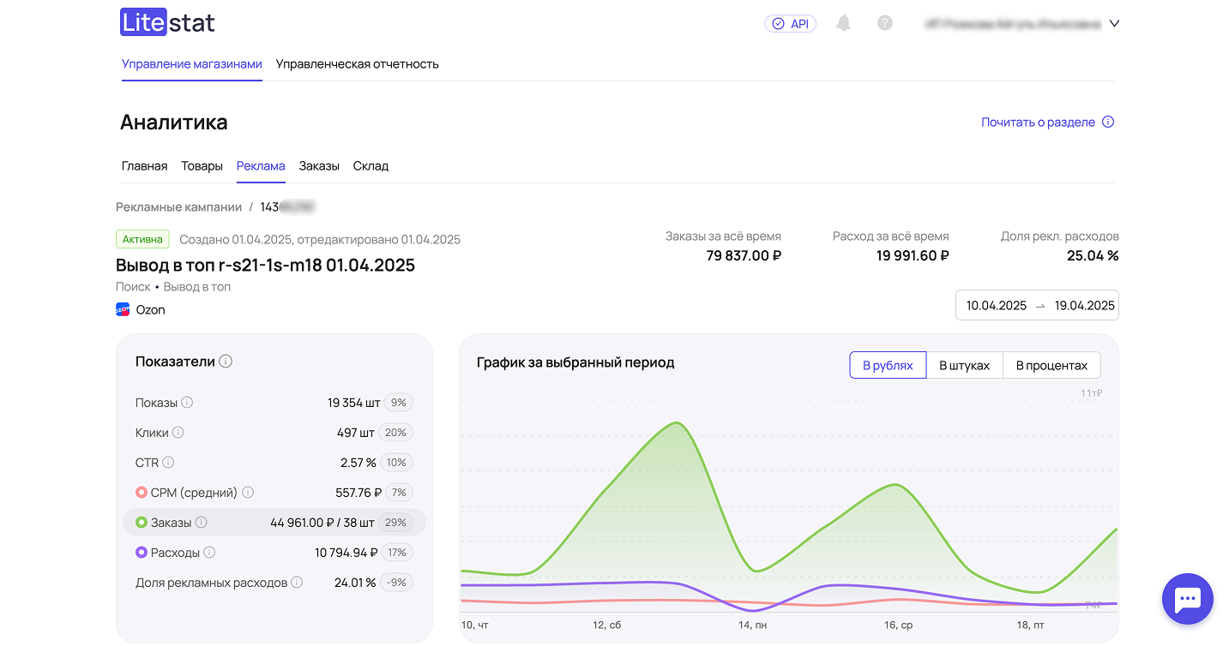The width and height of the screenshot is (1229, 646).
Task: Click info icon beside Доля рекламных расходов
Action: pos(297,583)
